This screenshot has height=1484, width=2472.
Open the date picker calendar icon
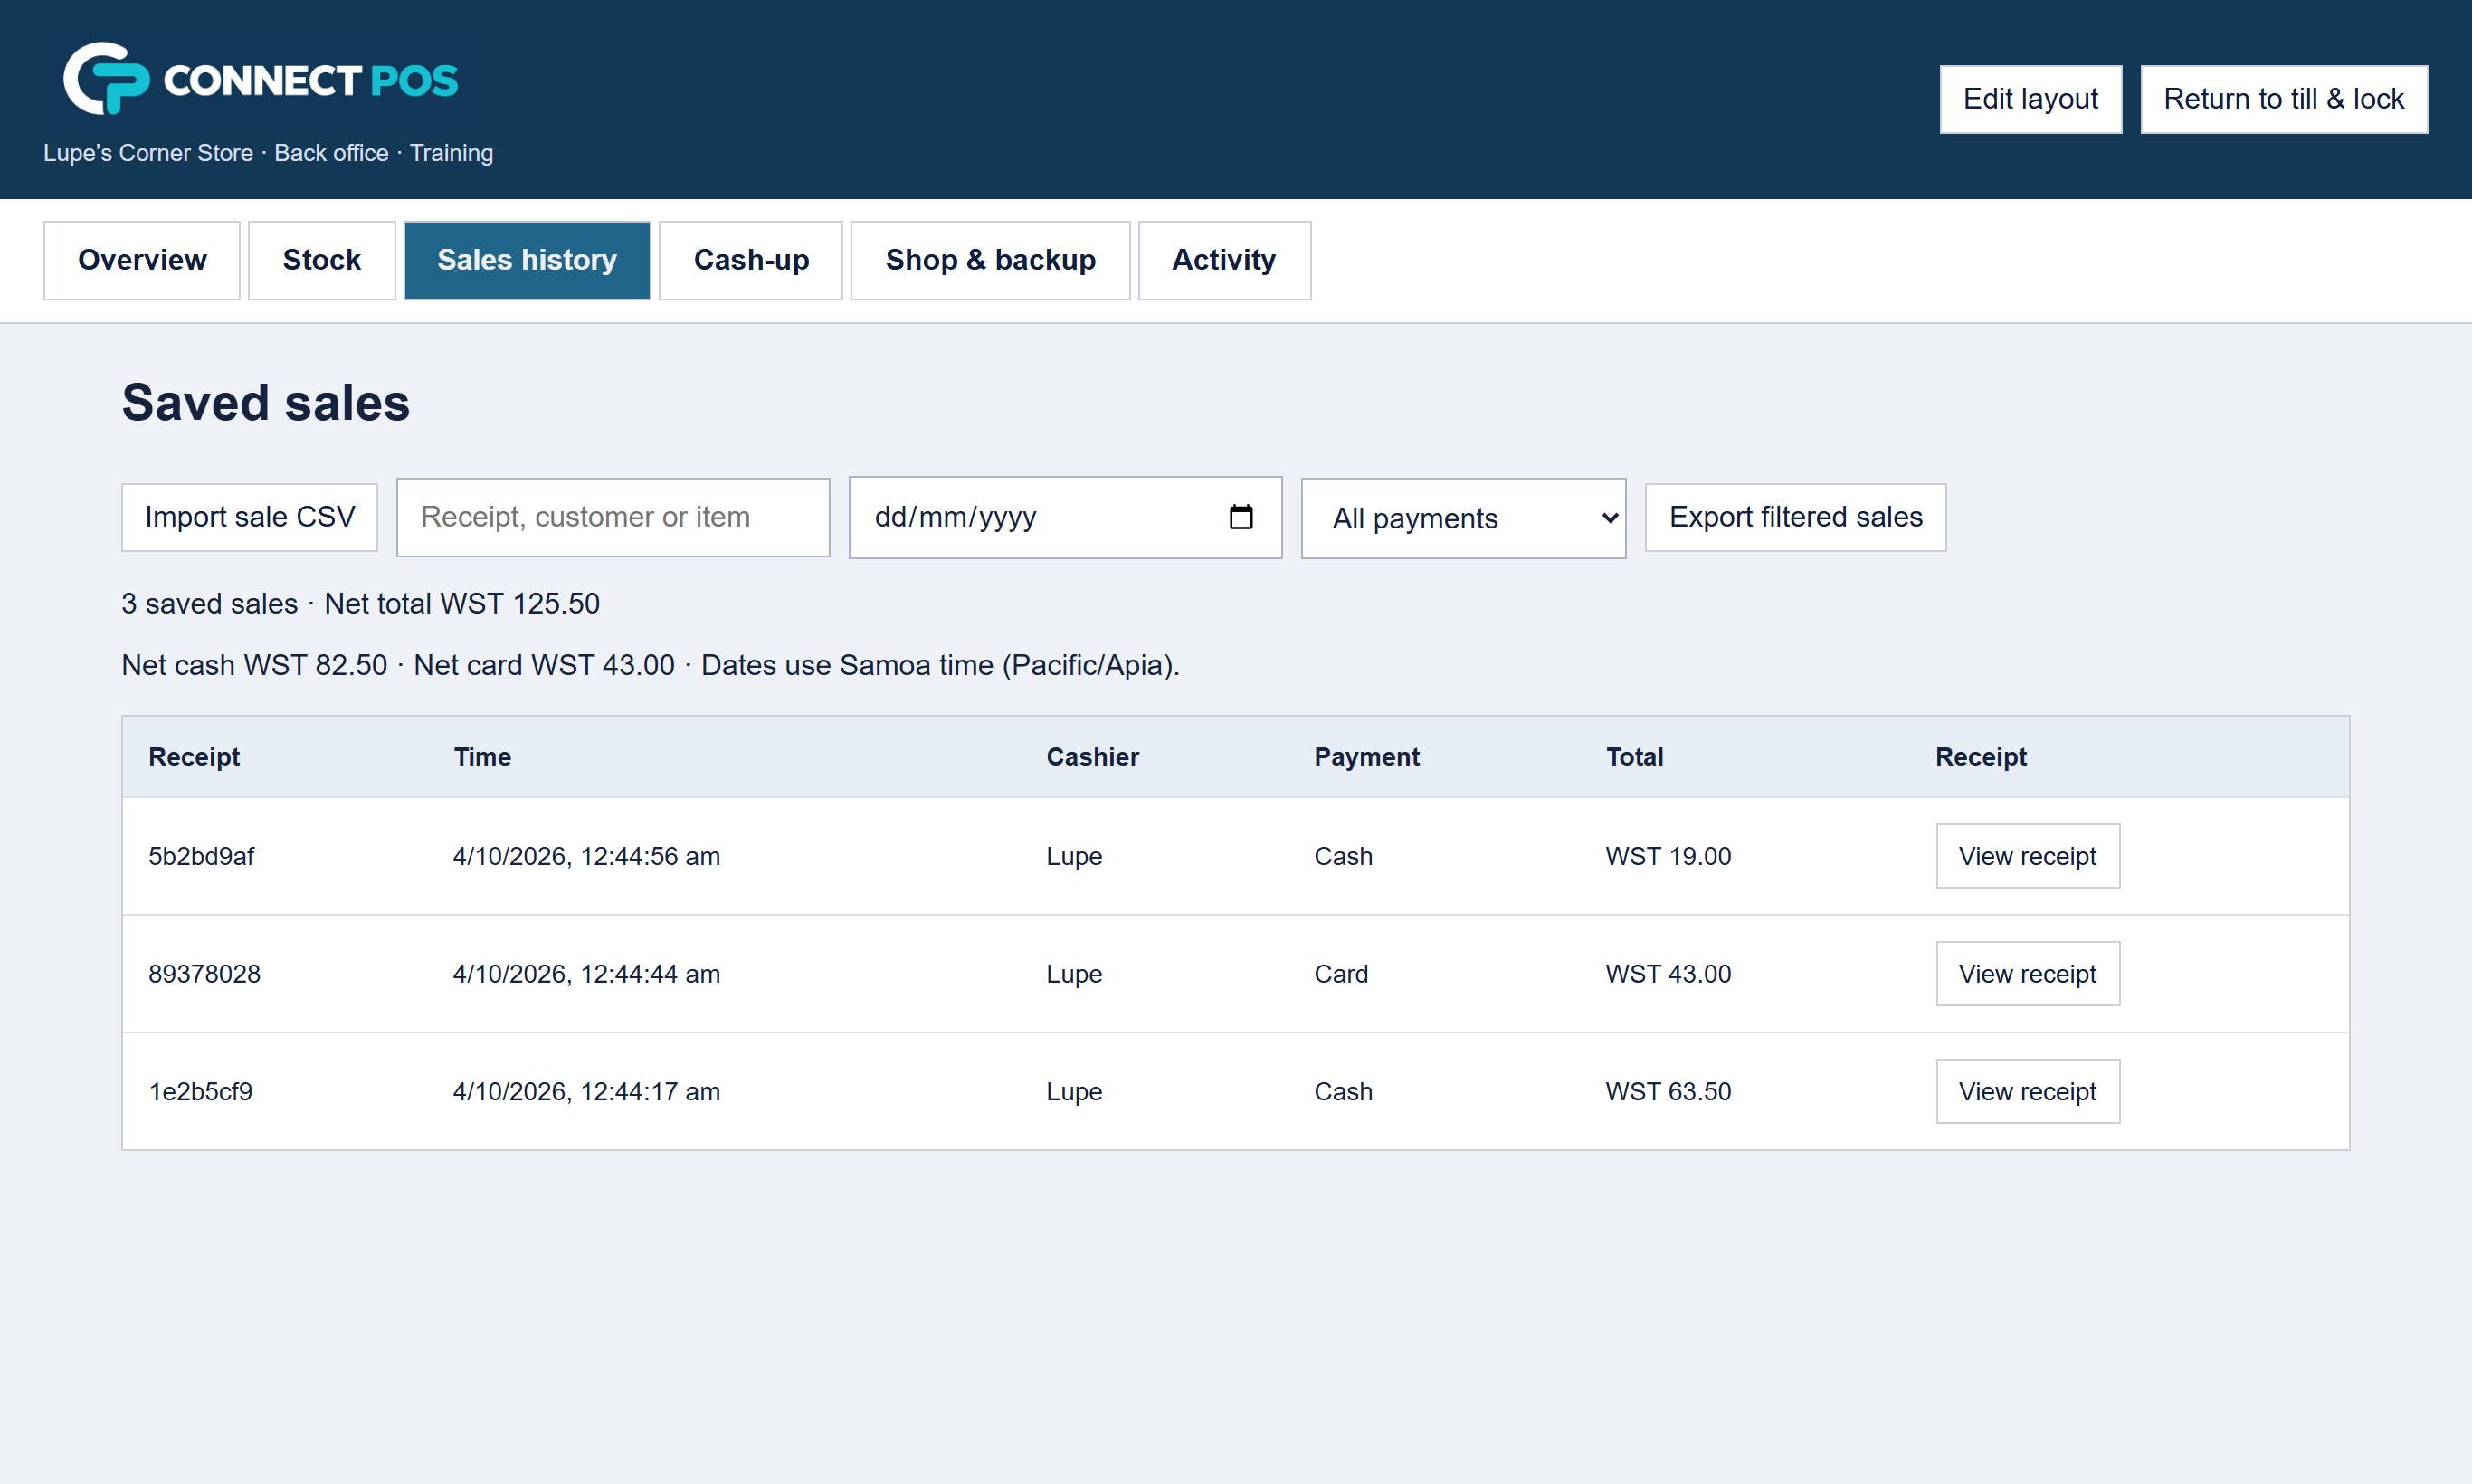[1240, 517]
